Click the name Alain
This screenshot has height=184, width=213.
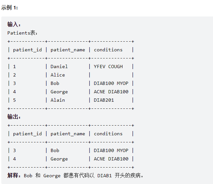58,100
